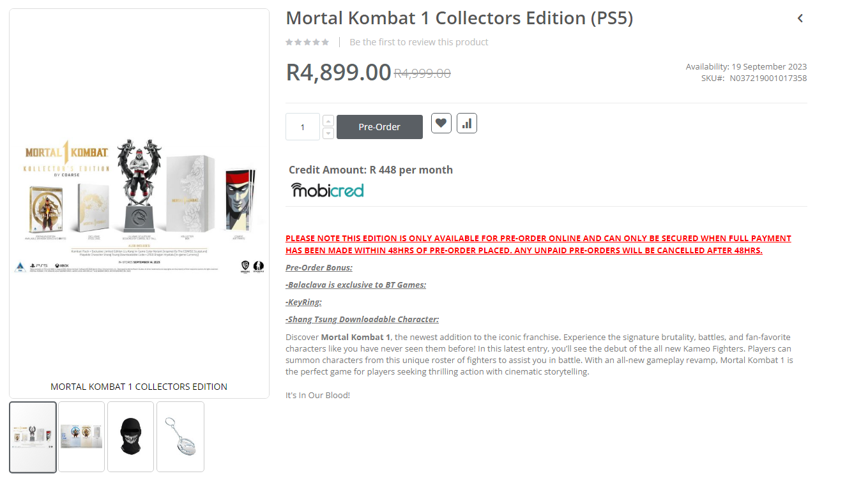Viewport: 854px width, 483px height.
Task: Click the main collectors edition product image
Action: [139, 204]
